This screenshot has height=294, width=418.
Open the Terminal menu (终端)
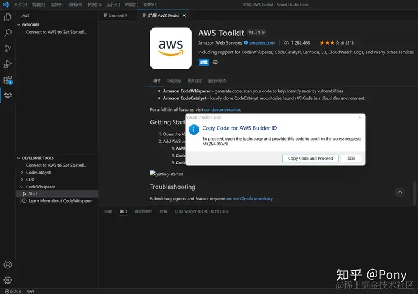[x=132, y=5]
